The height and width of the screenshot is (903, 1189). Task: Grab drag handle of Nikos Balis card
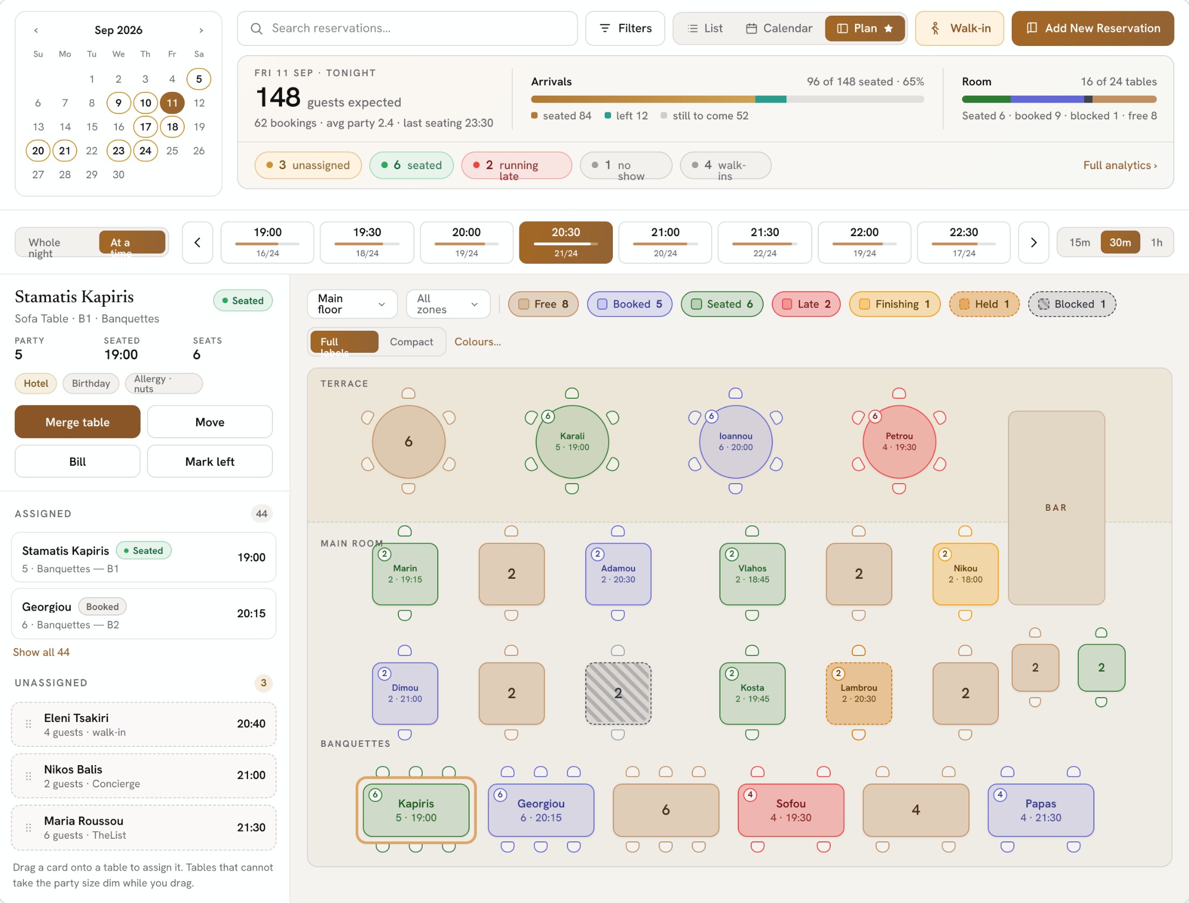tap(28, 776)
